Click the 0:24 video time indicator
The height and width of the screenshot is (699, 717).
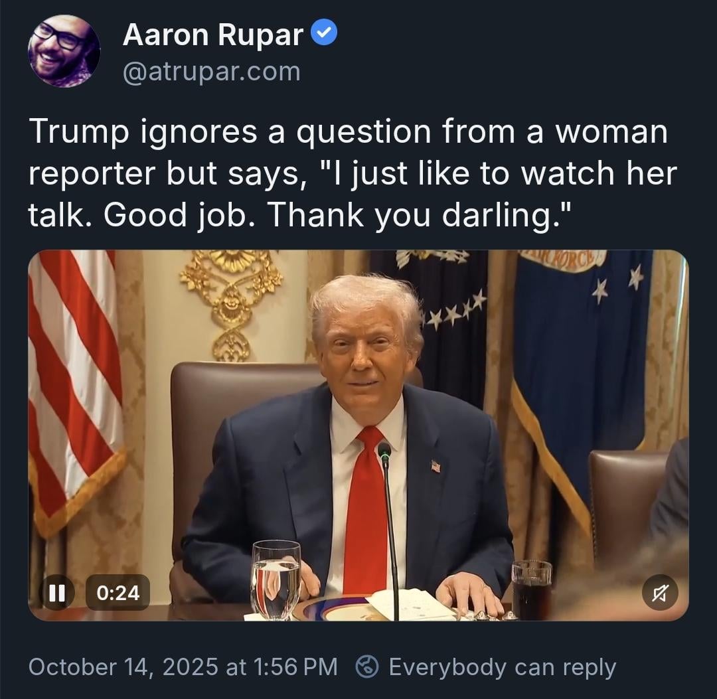(118, 593)
